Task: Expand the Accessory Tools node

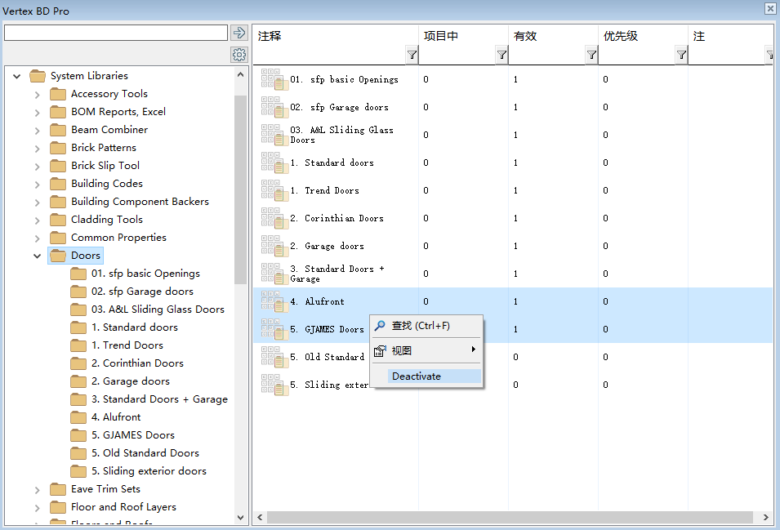Action: click(x=38, y=95)
